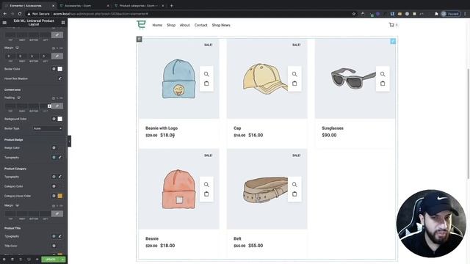
Task: Pick Category Hover Color orange swatch
Action: 60,196
